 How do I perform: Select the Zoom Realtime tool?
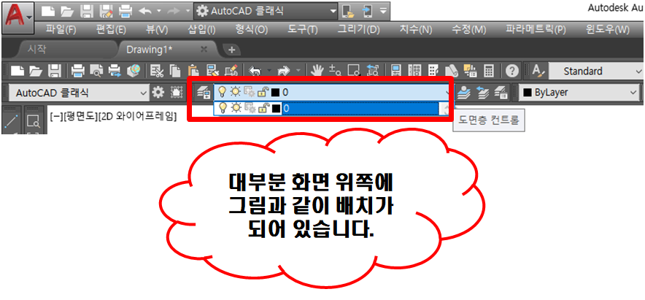tap(335, 72)
